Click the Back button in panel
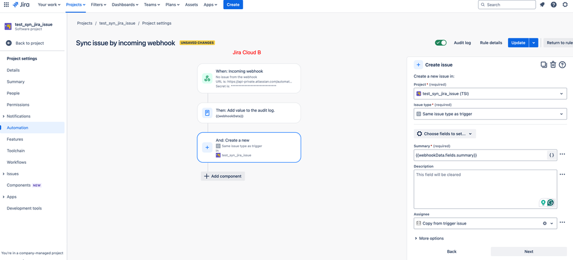 click(x=451, y=251)
